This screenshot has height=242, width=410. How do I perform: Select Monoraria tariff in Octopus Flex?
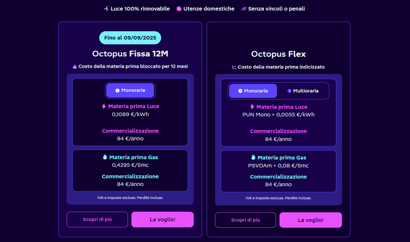pyautogui.click(x=253, y=91)
